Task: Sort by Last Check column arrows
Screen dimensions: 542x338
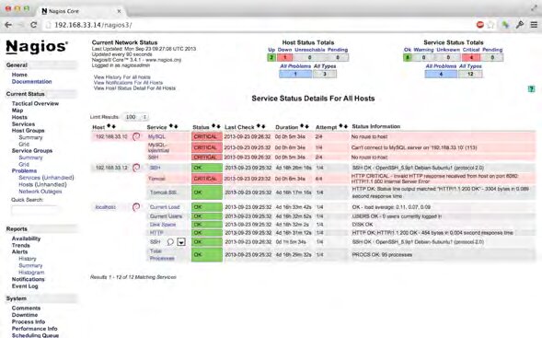Action: point(261,126)
